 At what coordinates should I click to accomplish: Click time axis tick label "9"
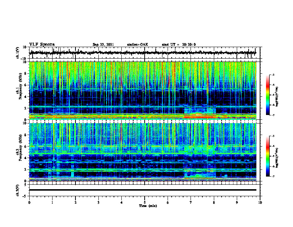pyautogui.click(x=237, y=203)
